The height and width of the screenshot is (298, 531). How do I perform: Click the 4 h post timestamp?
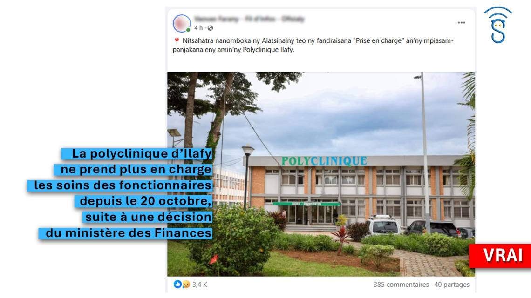[198, 28]
